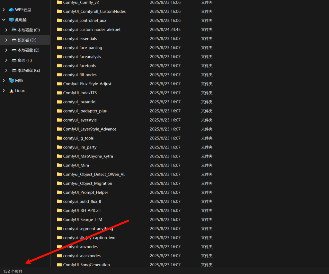Click the folder icon for comfyui_essentials
The height and width of the screenshot is (274, 329).
click(59, 39)
